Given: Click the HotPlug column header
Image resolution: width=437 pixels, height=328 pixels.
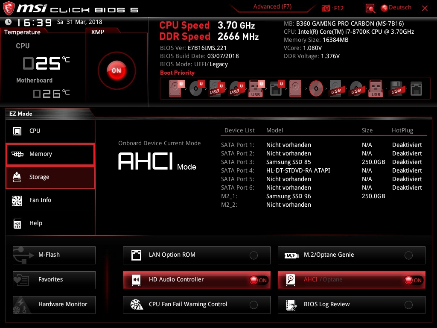Looking at the screenshot, I should point(402,131).
